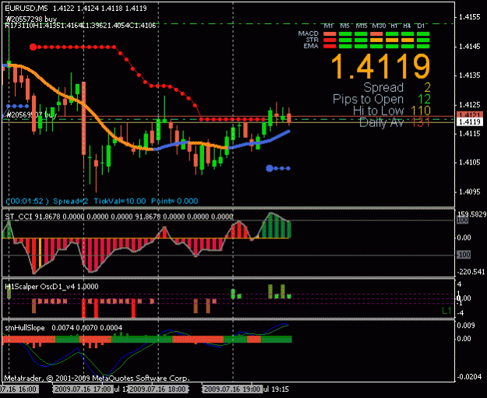Click the red 1.4121 price tag on the axis
Viewport: 487px width, 398px height.
[x=470, y=114]
